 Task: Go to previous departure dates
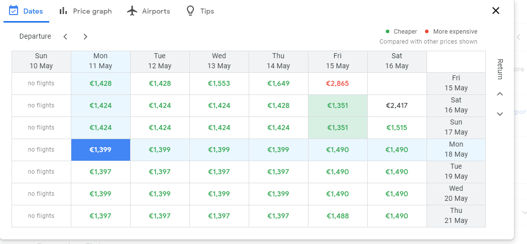coord(65,36)
